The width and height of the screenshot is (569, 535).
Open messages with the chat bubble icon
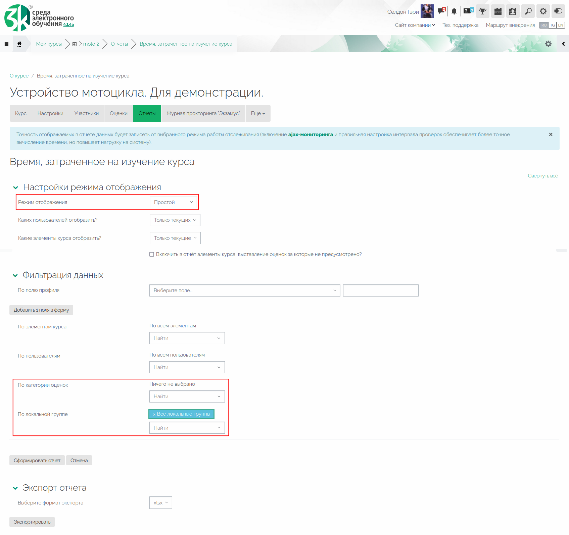point(441,11)
